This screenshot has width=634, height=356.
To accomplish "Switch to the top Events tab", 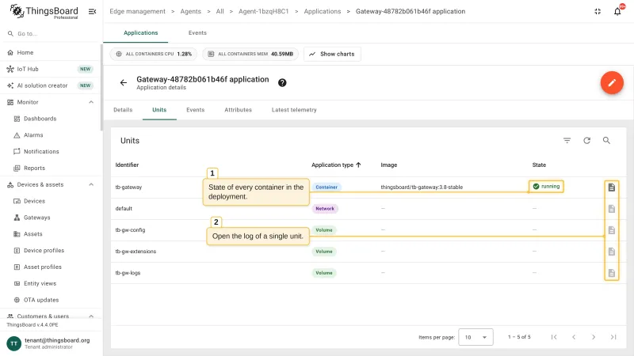I will click(197, 33).
